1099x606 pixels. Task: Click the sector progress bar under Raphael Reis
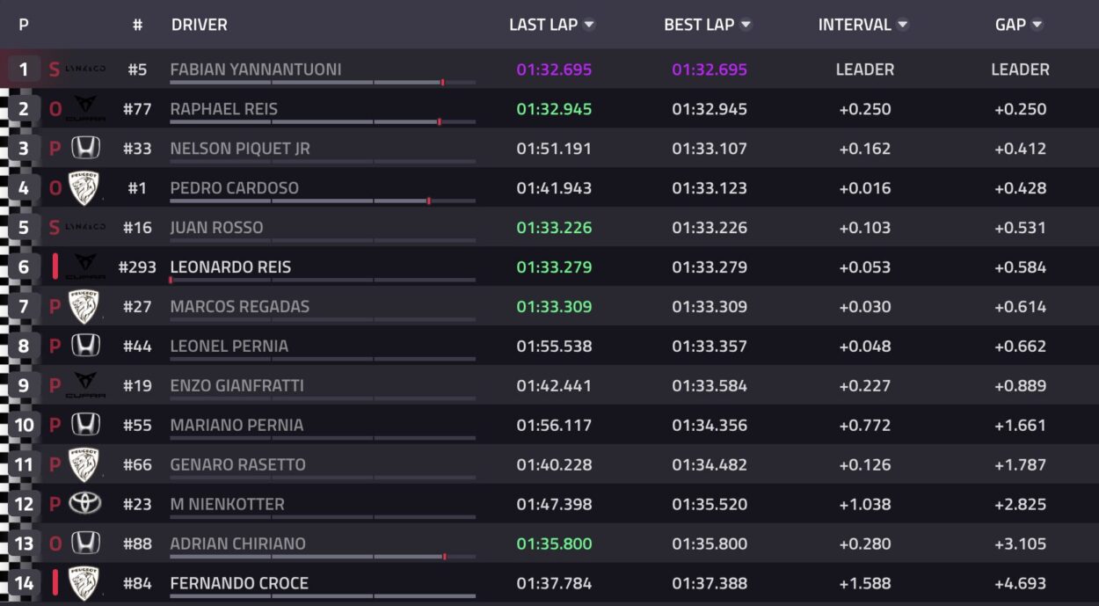pyautogui.click(x=323, y=122)
